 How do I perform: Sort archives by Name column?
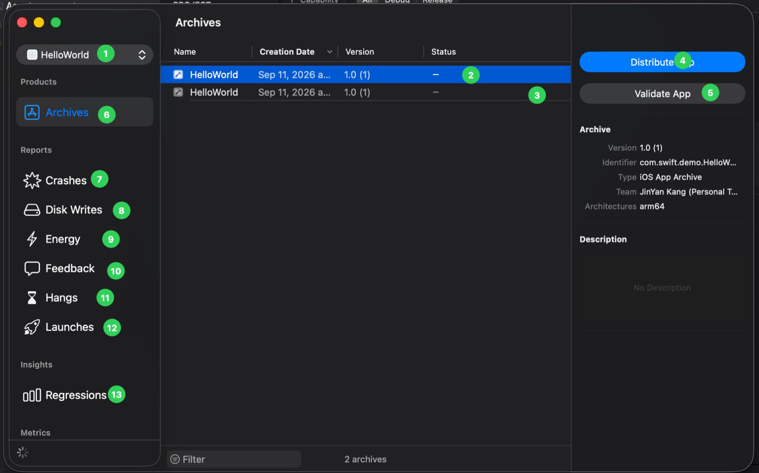pyautogui.click(x=185, y=52)
